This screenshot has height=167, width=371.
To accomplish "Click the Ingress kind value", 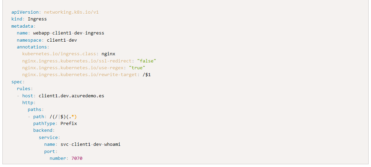I will point(37,19).
